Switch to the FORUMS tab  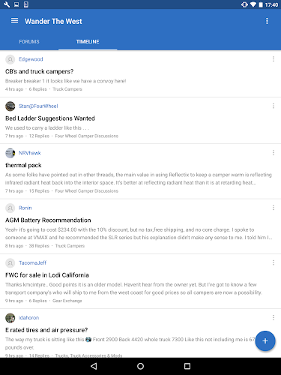29,42
